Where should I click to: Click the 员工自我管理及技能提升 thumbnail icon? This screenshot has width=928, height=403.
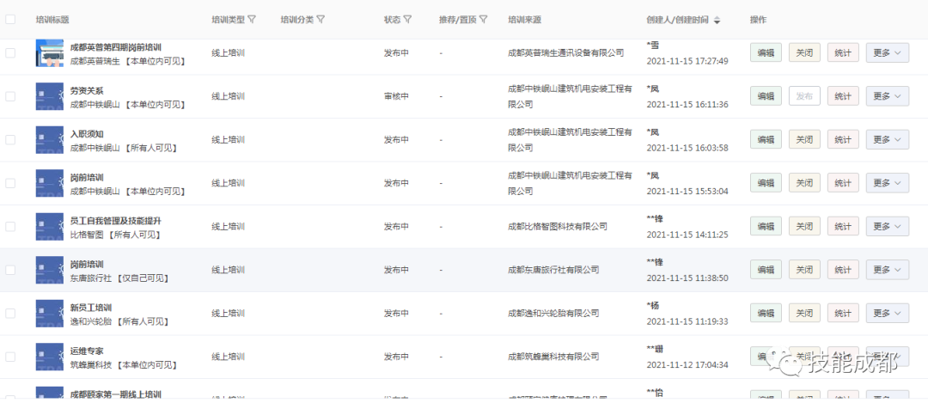(50, 227)
